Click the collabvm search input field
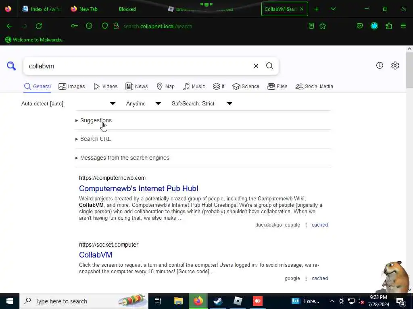The width and height of the screenshot is (413, 309). click(137, 66)
